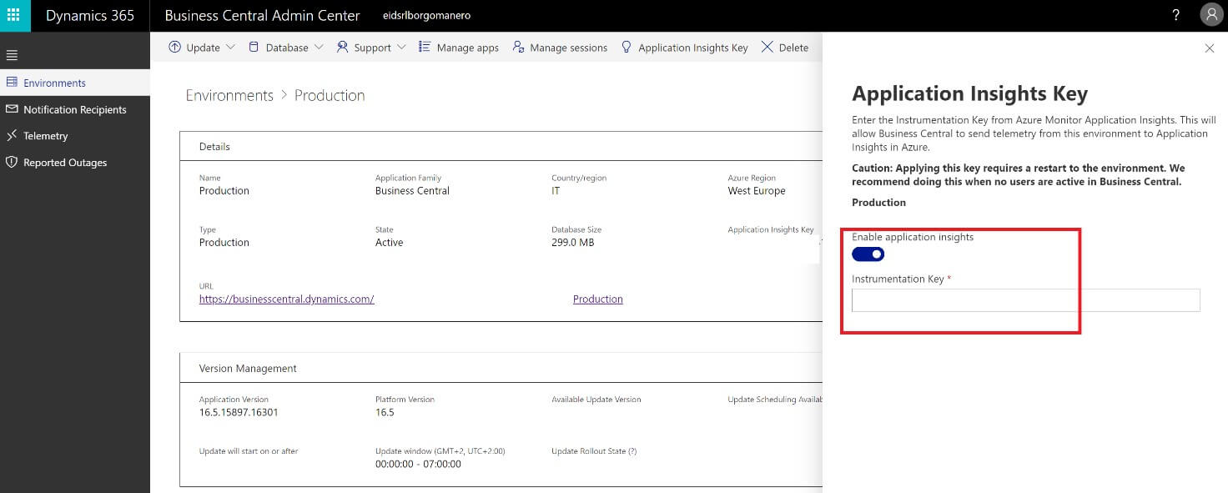This screenshot has width=1228, height=493.
Task: Click the Support headset icon
Action: tap(342, 48)
